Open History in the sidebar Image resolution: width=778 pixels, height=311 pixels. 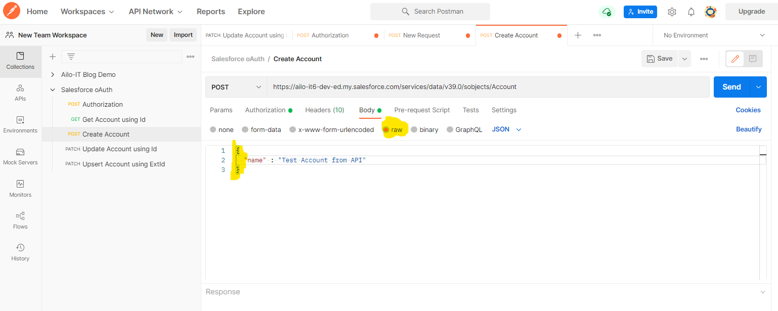coord(20,253)
